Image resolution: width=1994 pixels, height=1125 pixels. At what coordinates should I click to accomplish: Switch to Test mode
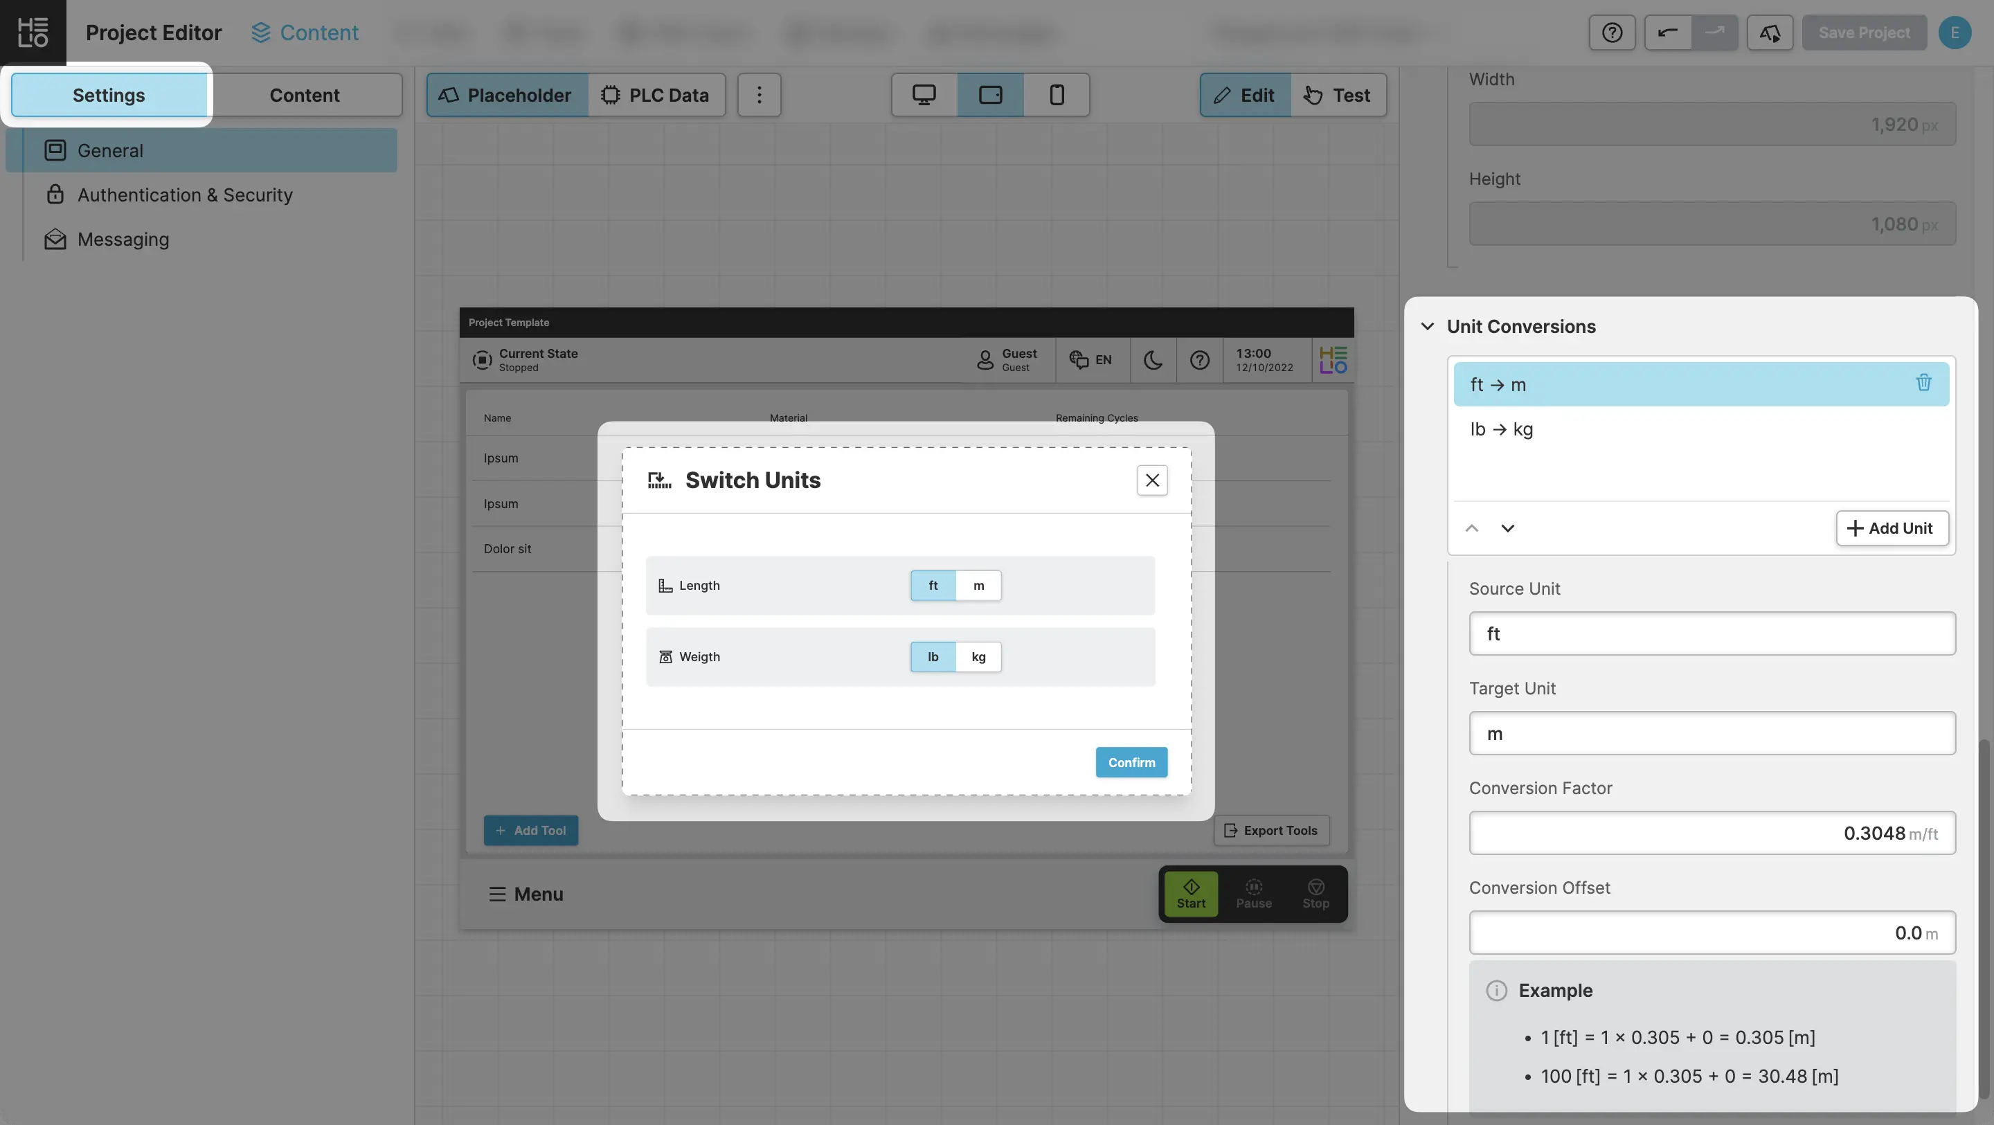pos(1338,96)
